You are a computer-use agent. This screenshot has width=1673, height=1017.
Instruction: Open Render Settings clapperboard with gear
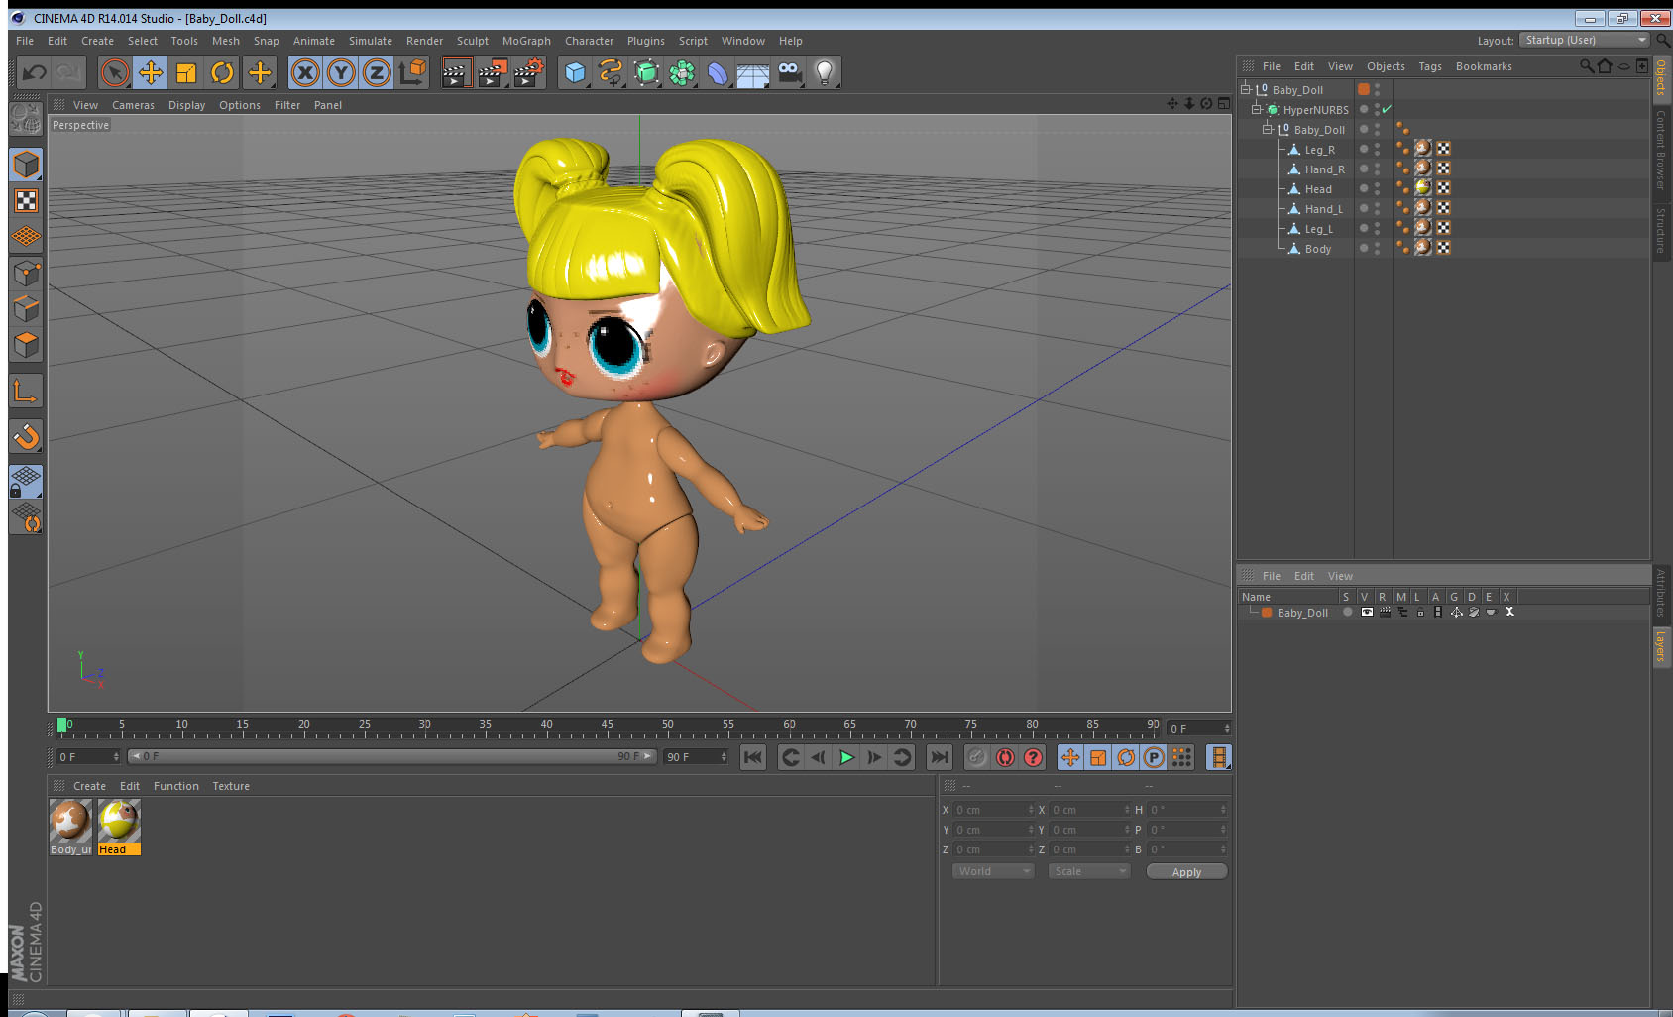tap(529, 72)
